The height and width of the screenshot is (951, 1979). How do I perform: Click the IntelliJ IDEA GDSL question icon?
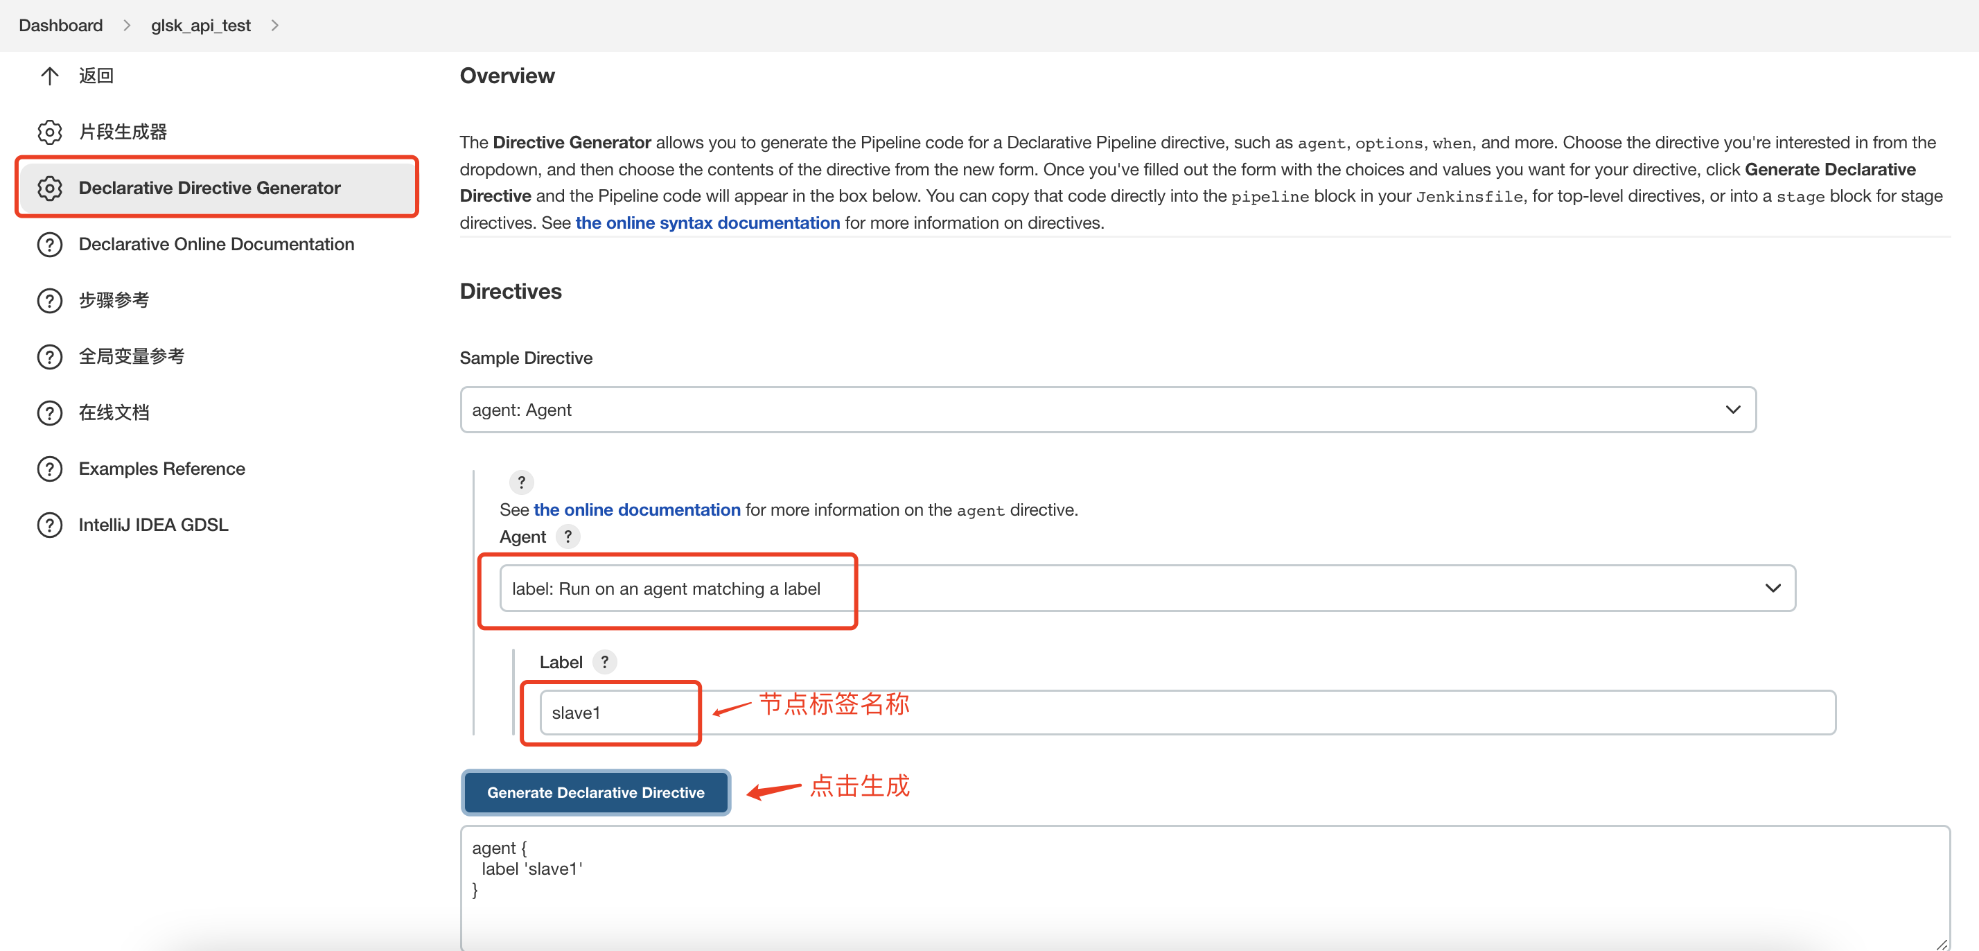click(x=49, y=525)
